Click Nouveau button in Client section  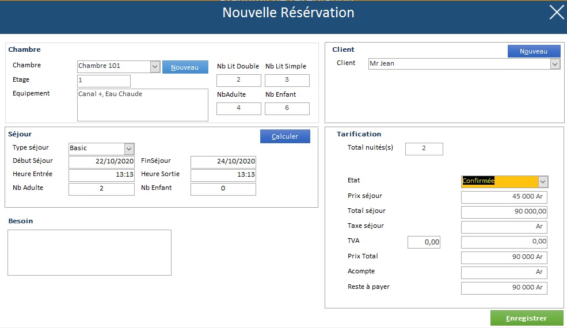(x=534, y=51)
